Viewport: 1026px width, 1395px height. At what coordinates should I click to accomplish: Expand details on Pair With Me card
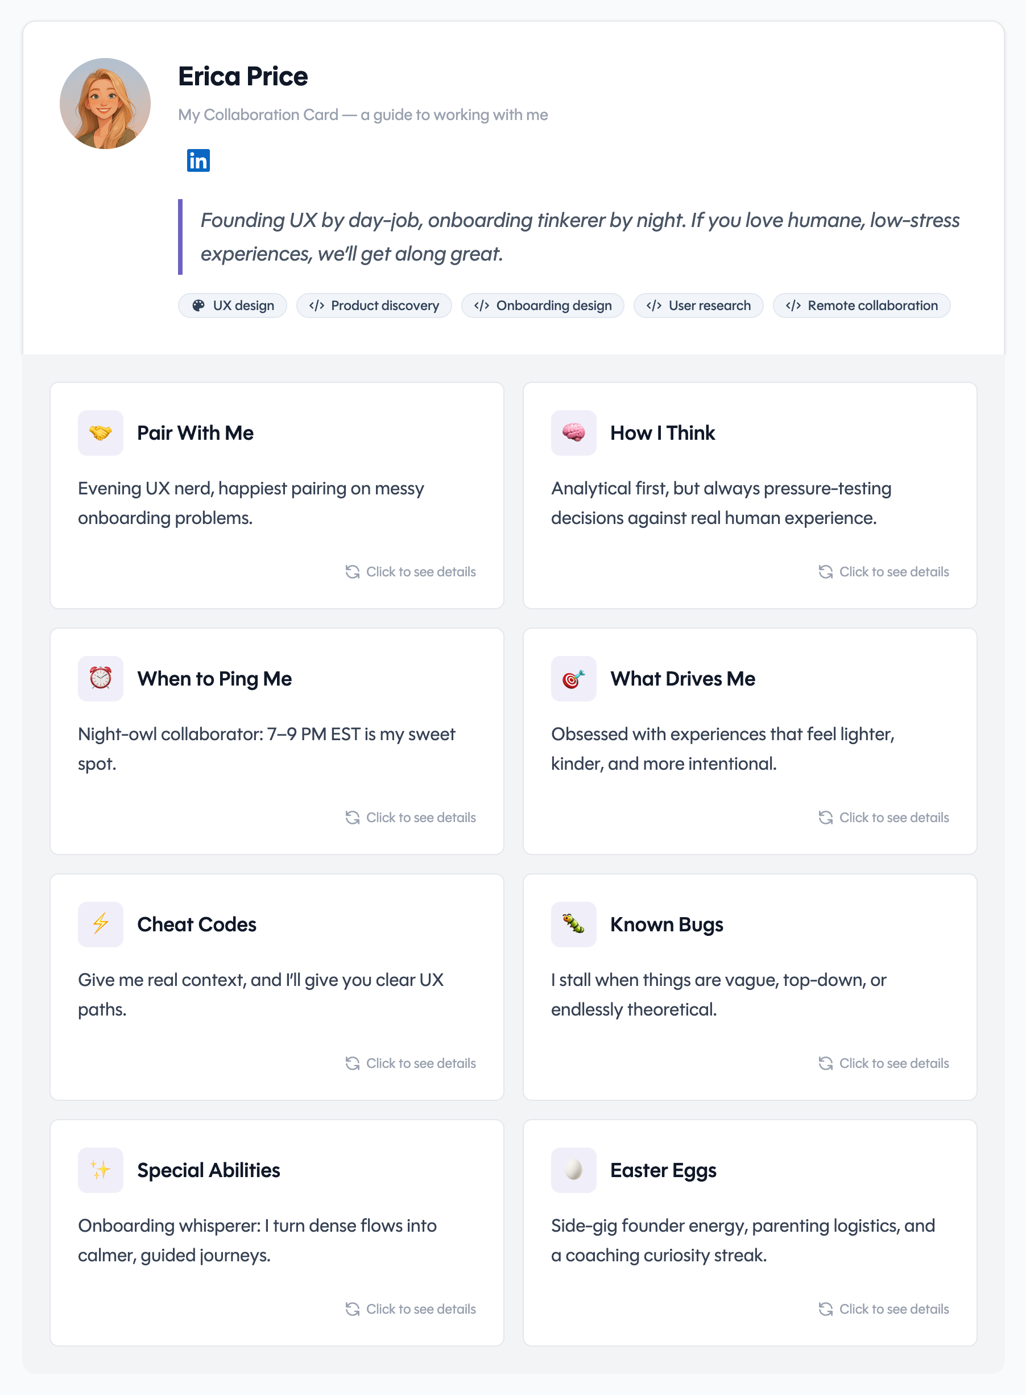tap(411, 571)
